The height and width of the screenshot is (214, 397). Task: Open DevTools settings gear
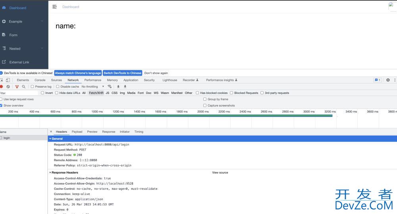(x=388, y=80)
